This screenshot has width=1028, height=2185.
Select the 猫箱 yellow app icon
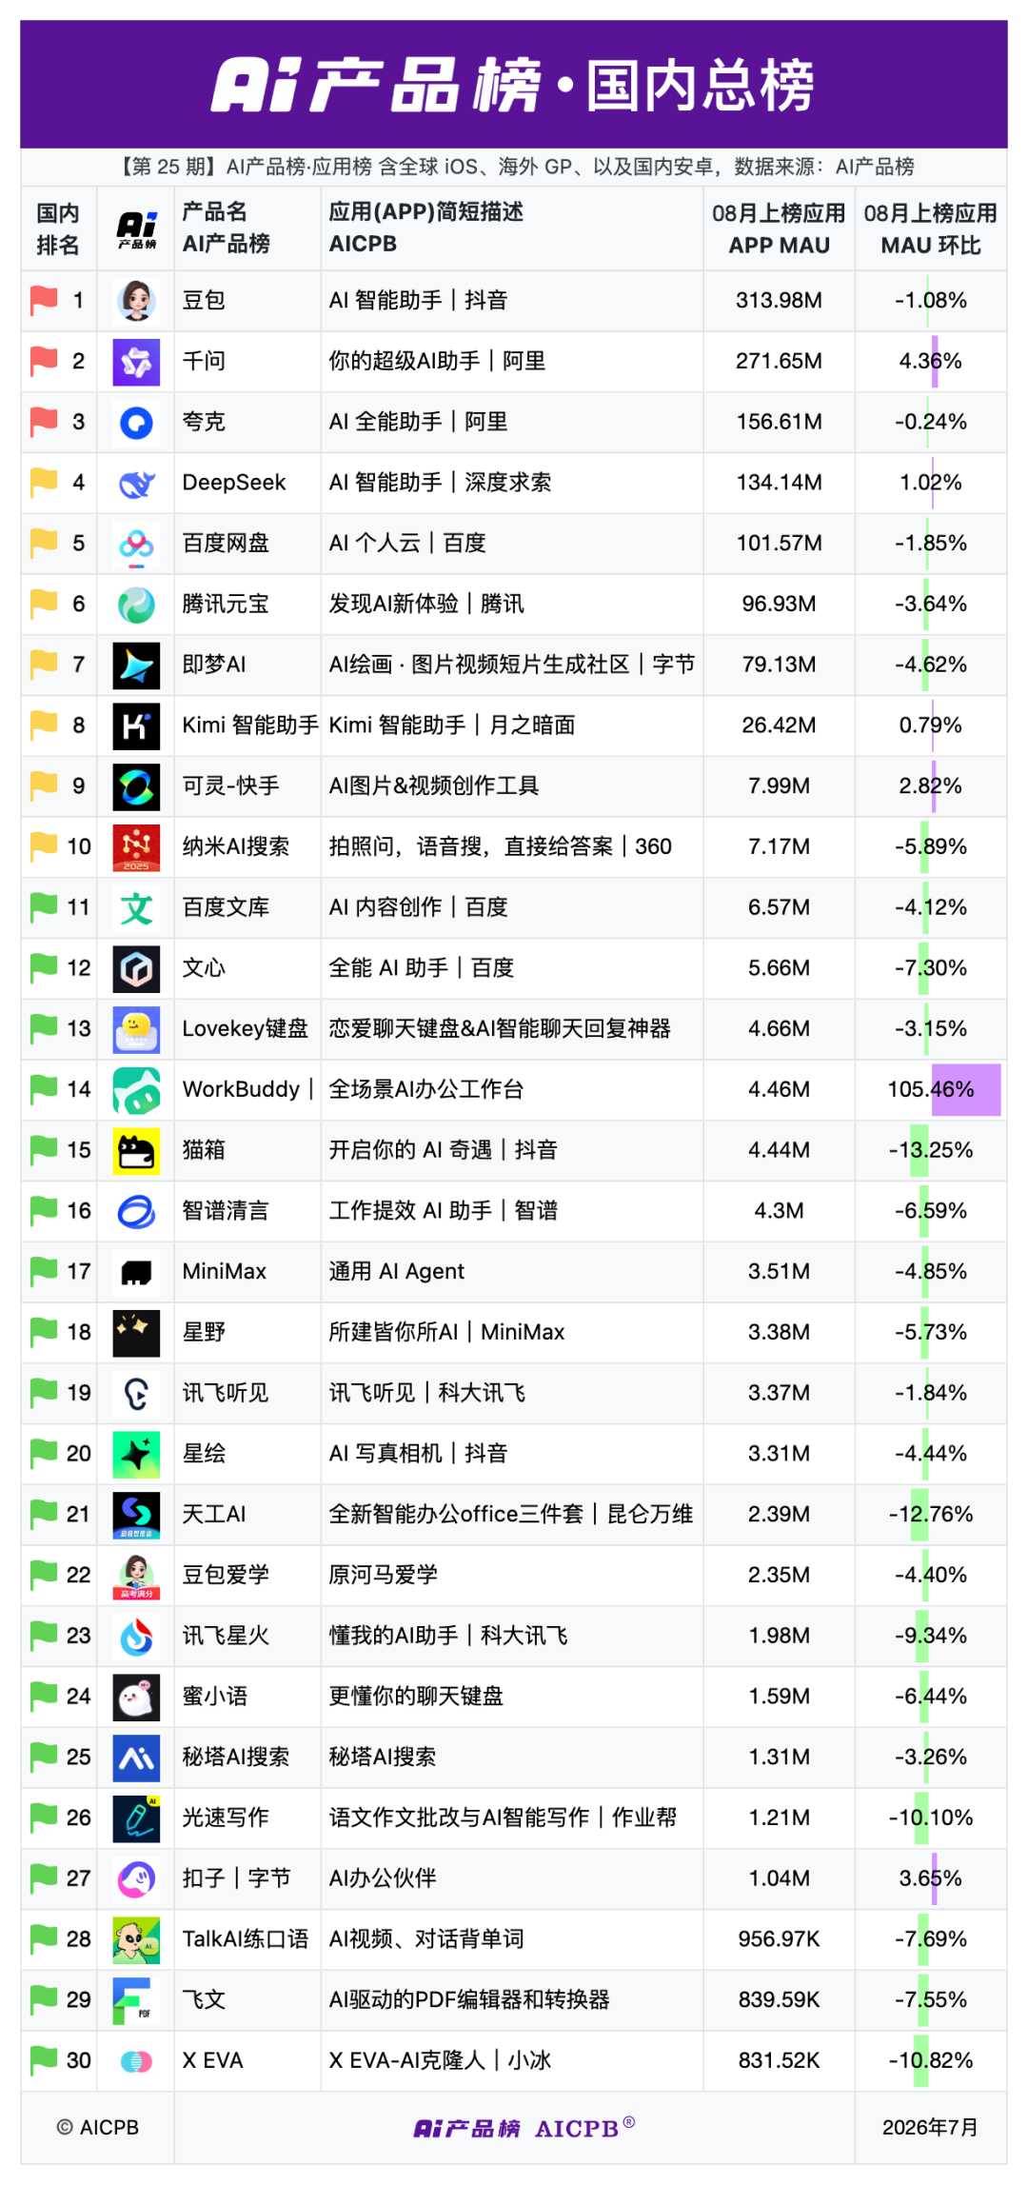click(136, 1151)
